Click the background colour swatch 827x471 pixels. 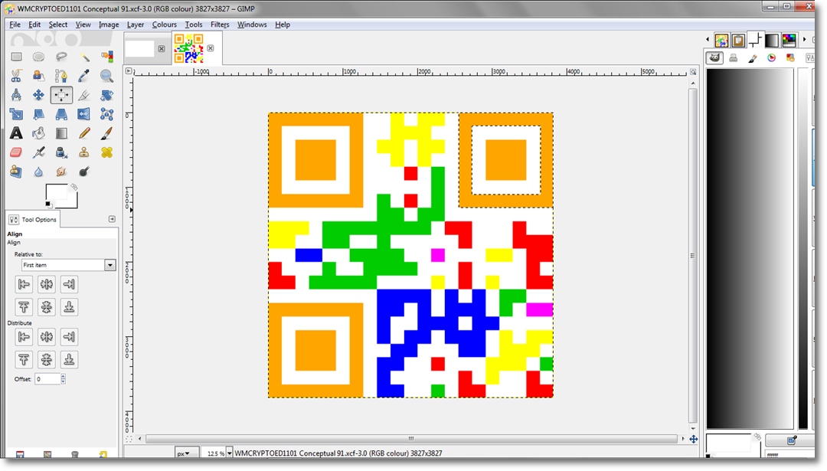click(x=73, y=204)
